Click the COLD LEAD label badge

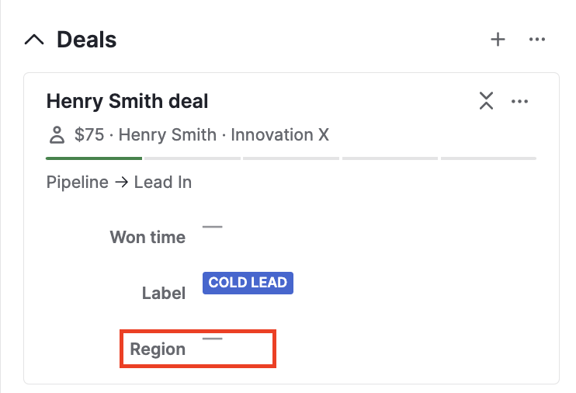248,283
